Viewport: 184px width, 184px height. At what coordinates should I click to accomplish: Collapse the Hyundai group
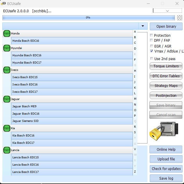[7, 48]
